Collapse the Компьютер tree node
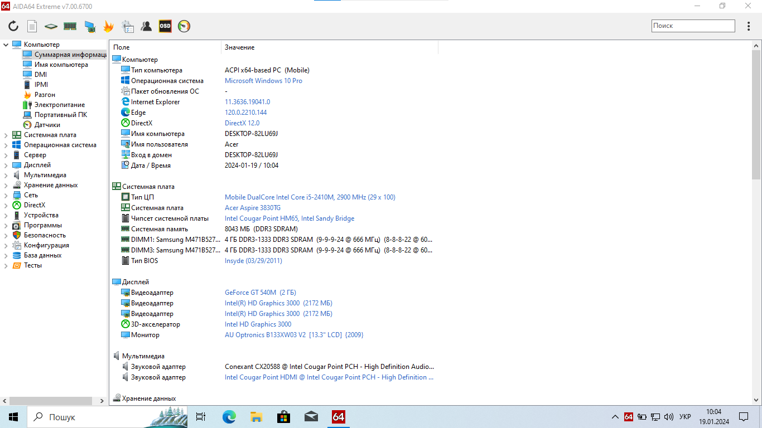Viewport: 762px width, 428px height. (6, 45)
